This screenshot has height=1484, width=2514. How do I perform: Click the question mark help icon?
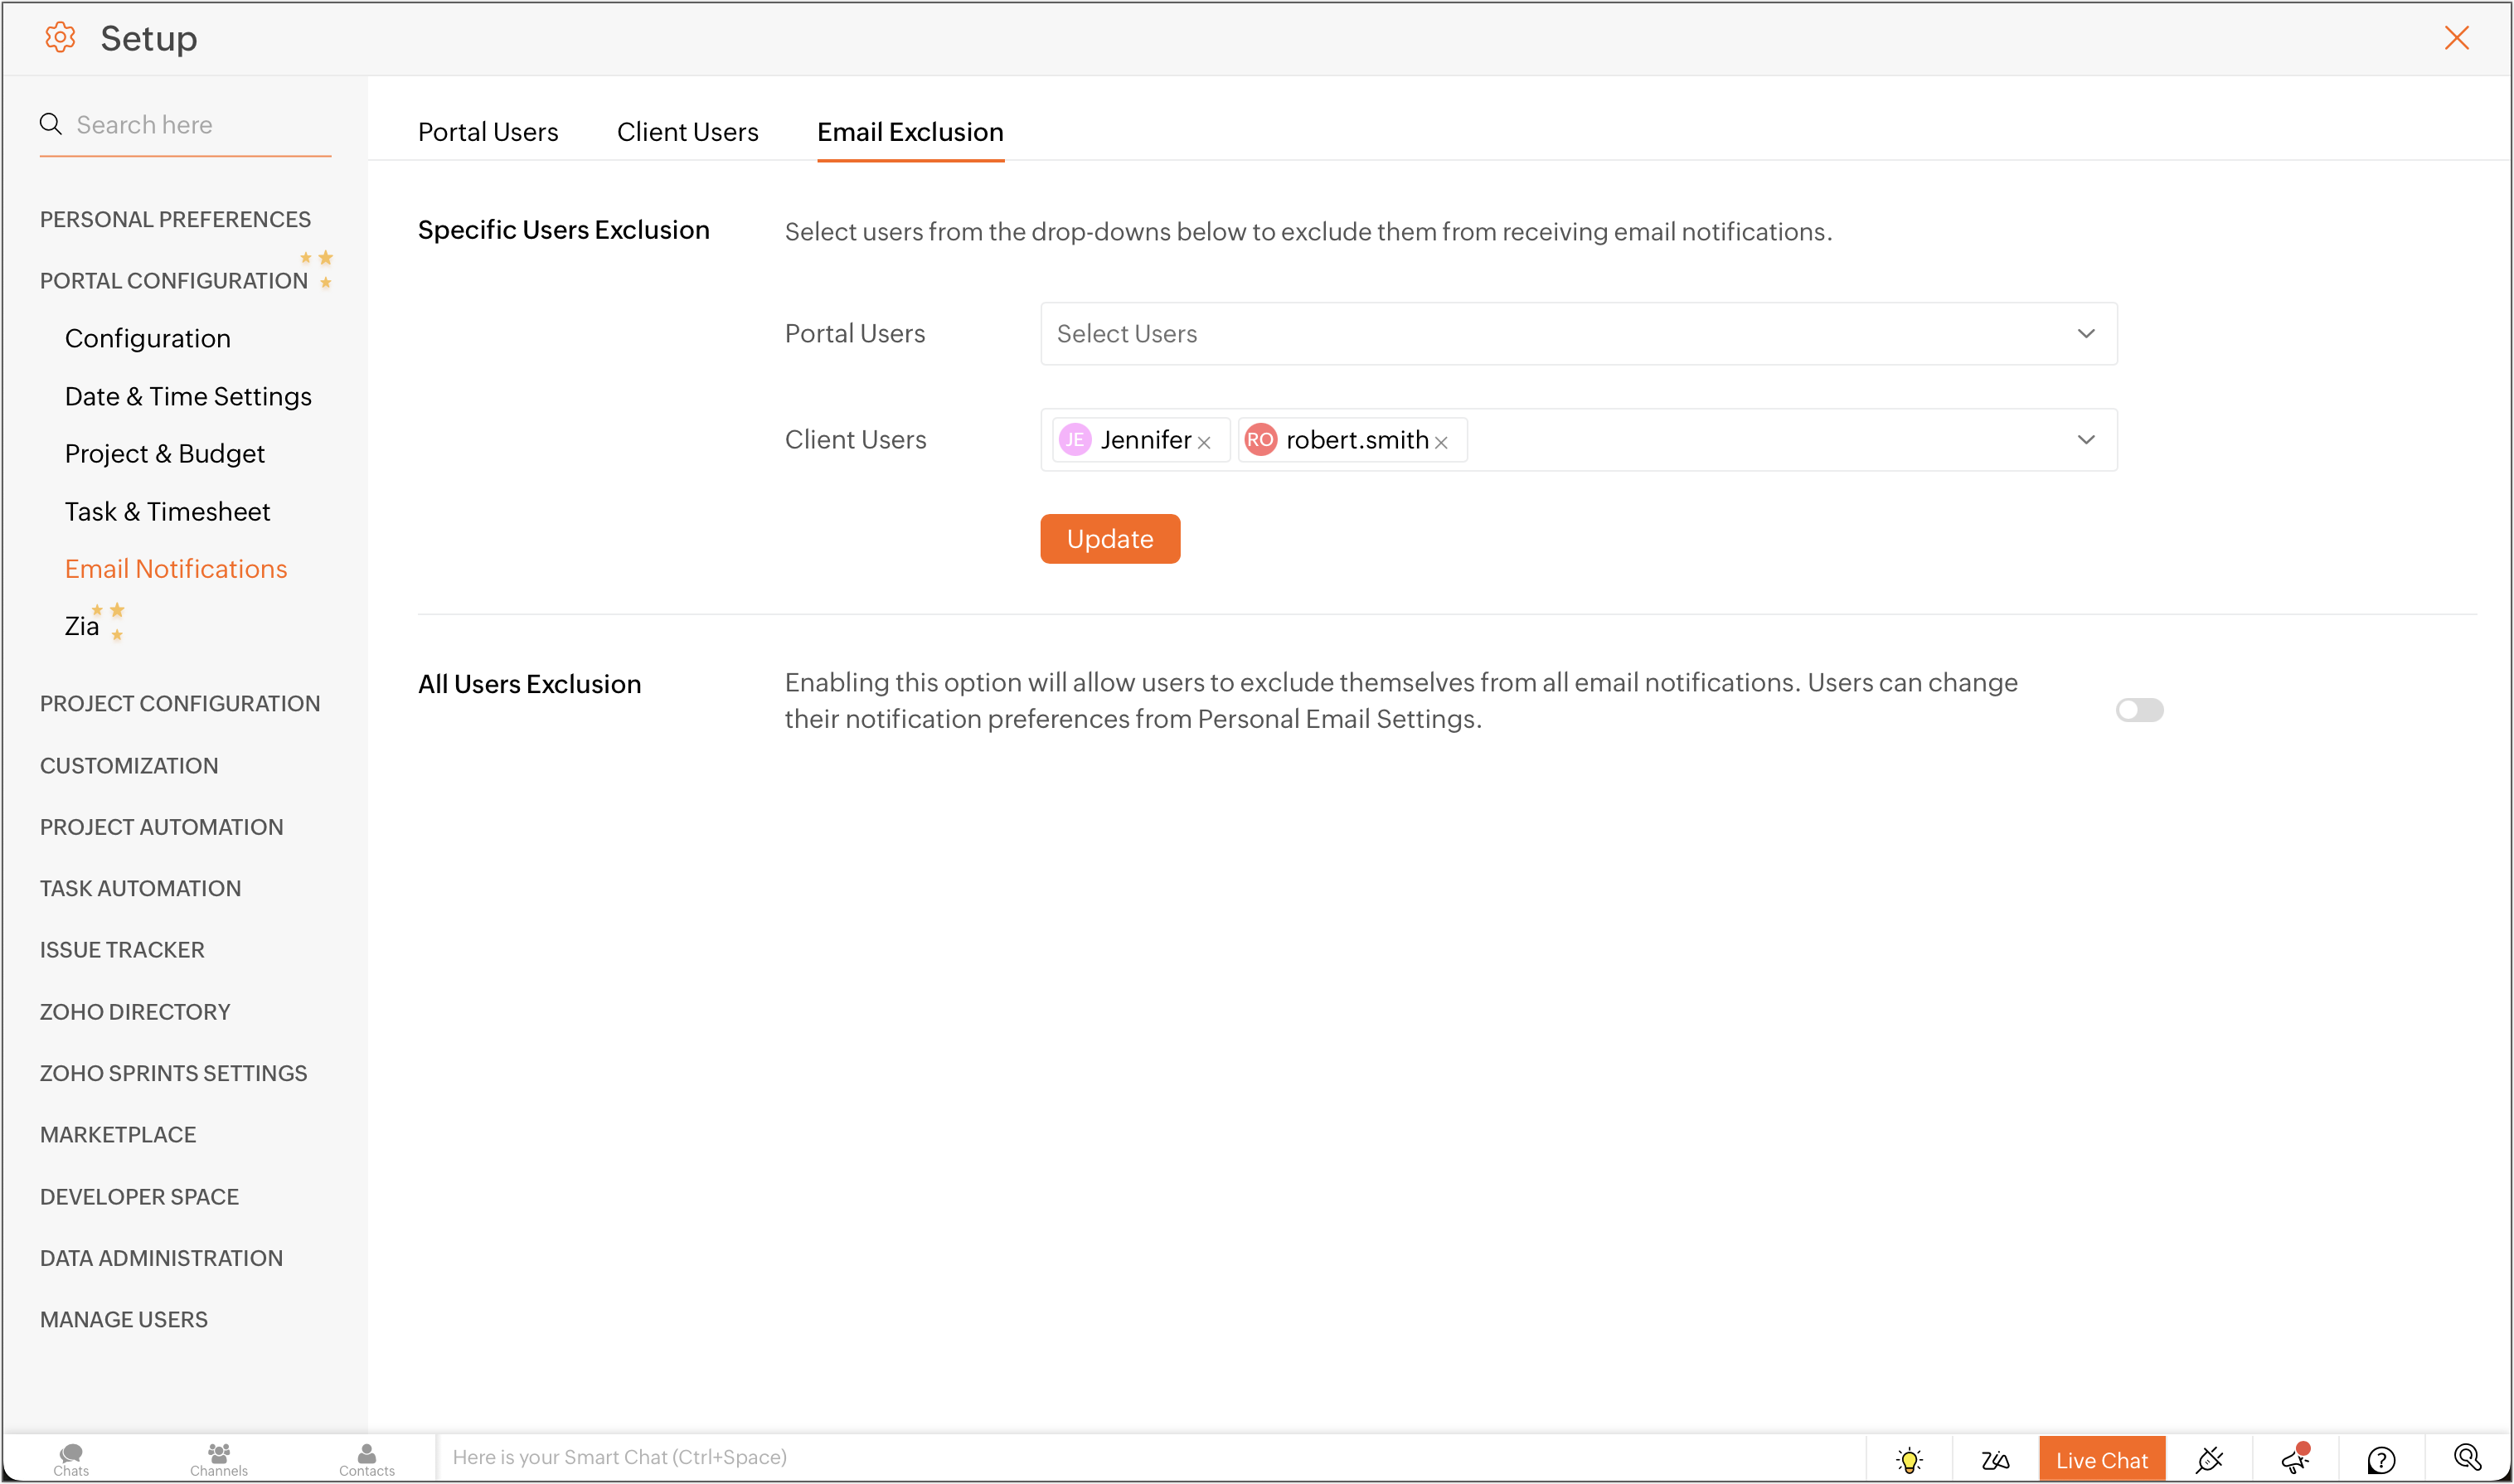[x=2382, y=1460]
